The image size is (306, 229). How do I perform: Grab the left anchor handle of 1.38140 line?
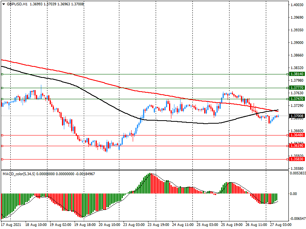pos(2,74)
